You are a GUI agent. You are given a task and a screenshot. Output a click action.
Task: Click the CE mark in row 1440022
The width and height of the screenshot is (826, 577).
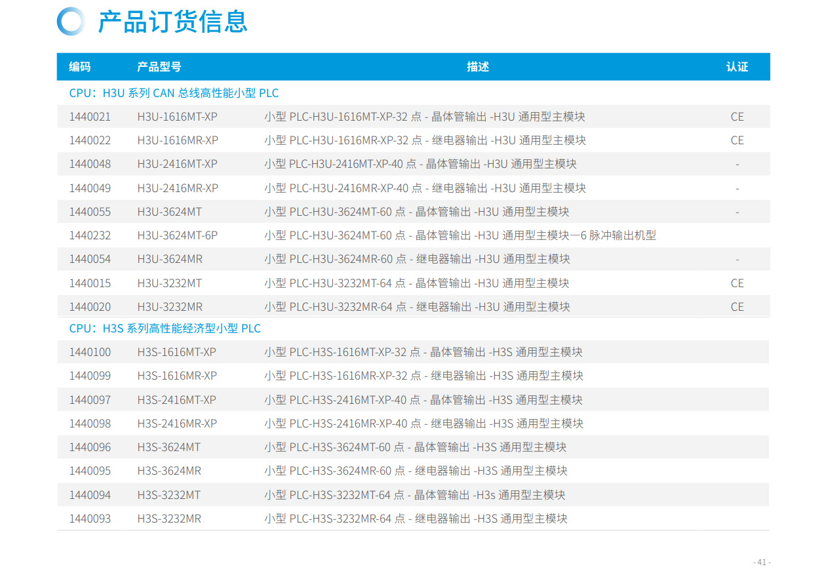click(x=737, y=140)
